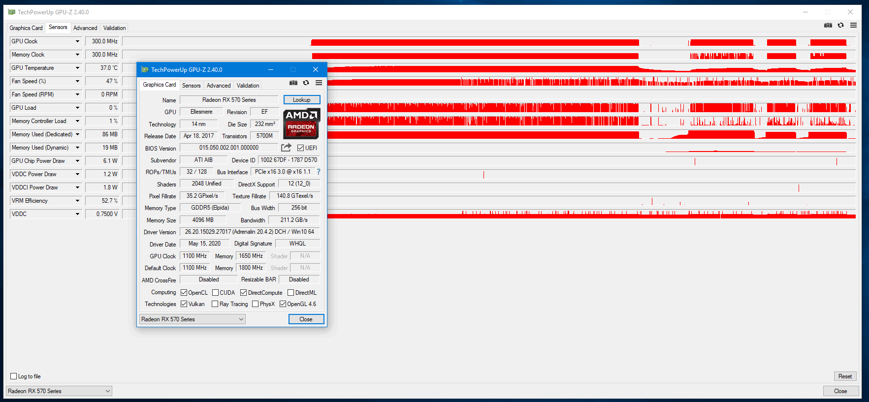
Task: Click Close button in Graphics Card dialog
Action: pos(306,319)
